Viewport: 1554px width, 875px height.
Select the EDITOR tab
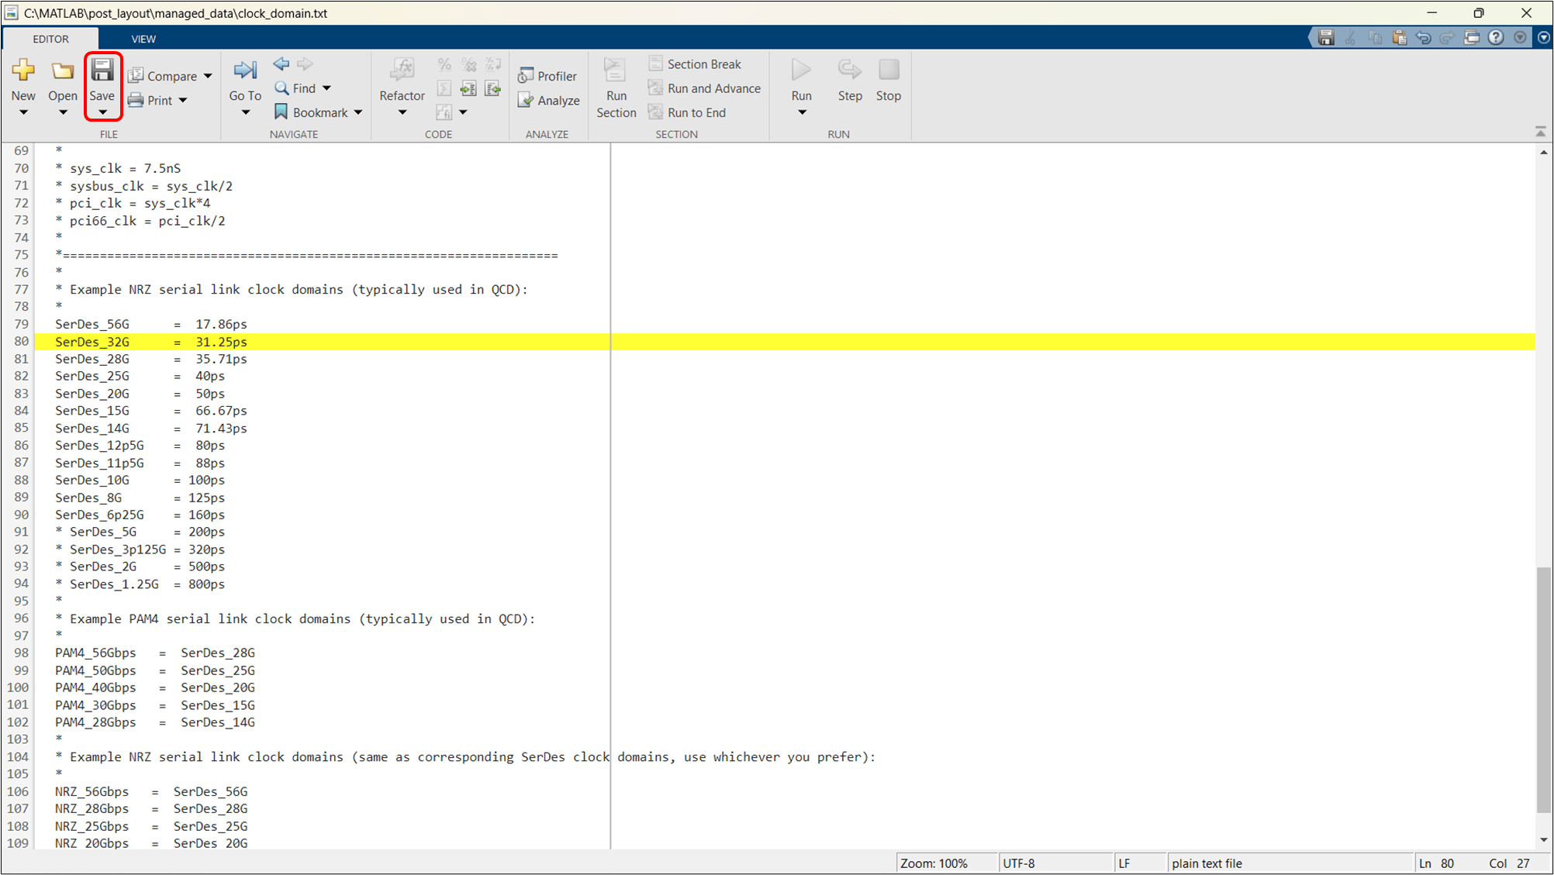click(x=50, y=39)
